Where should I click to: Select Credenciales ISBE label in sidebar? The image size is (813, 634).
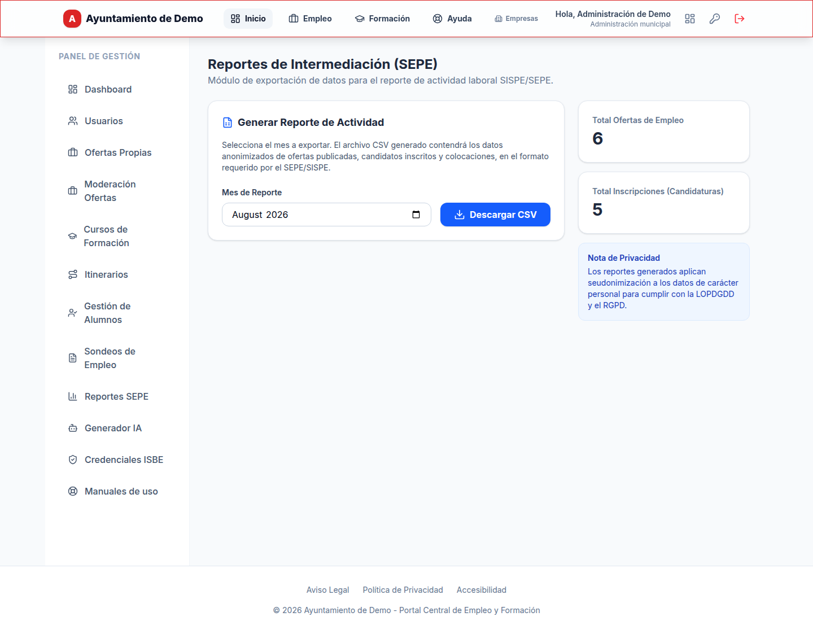(124, 460)
